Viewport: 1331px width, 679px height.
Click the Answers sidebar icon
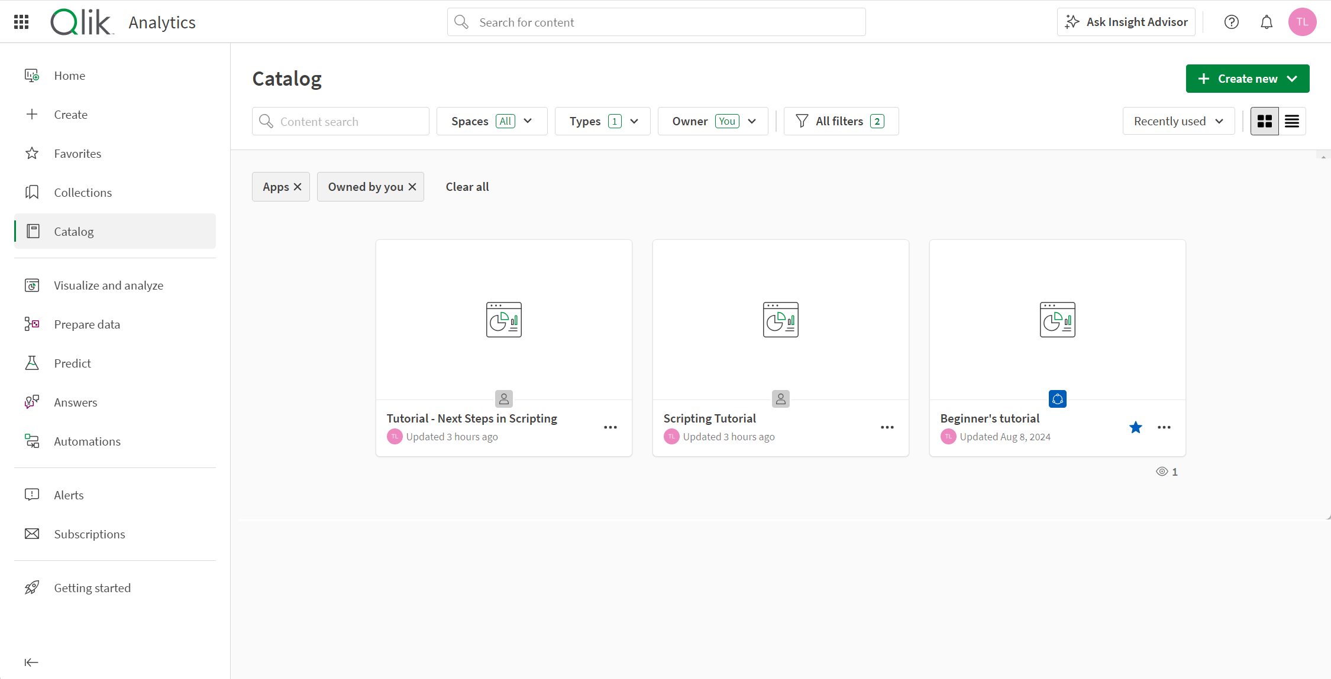click(31, 402)
